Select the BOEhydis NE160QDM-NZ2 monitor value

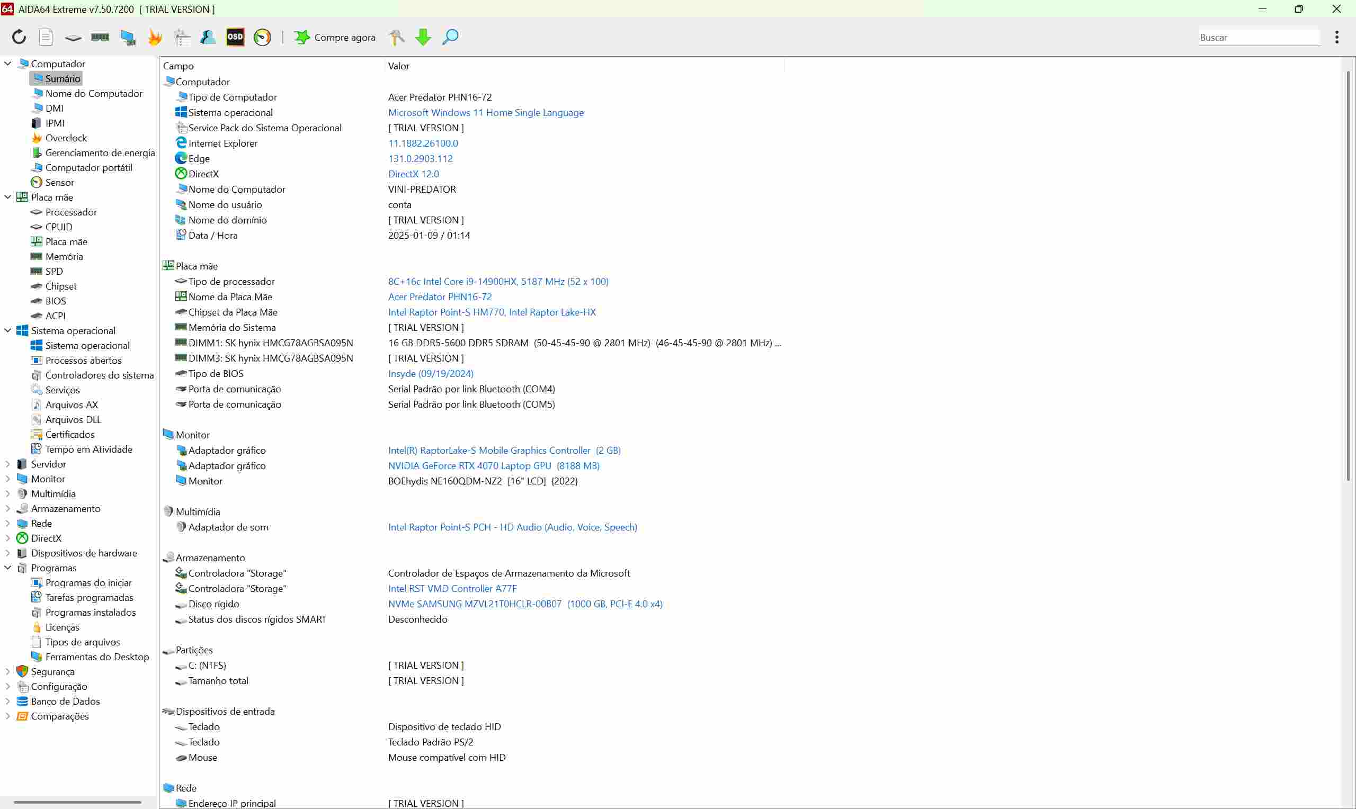tap(483, 481)
